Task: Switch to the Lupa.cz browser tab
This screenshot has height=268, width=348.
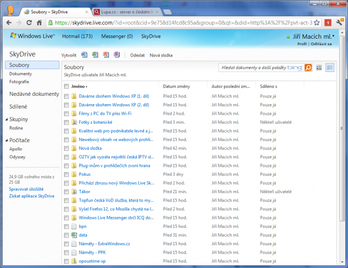Action: click(127, 12)
